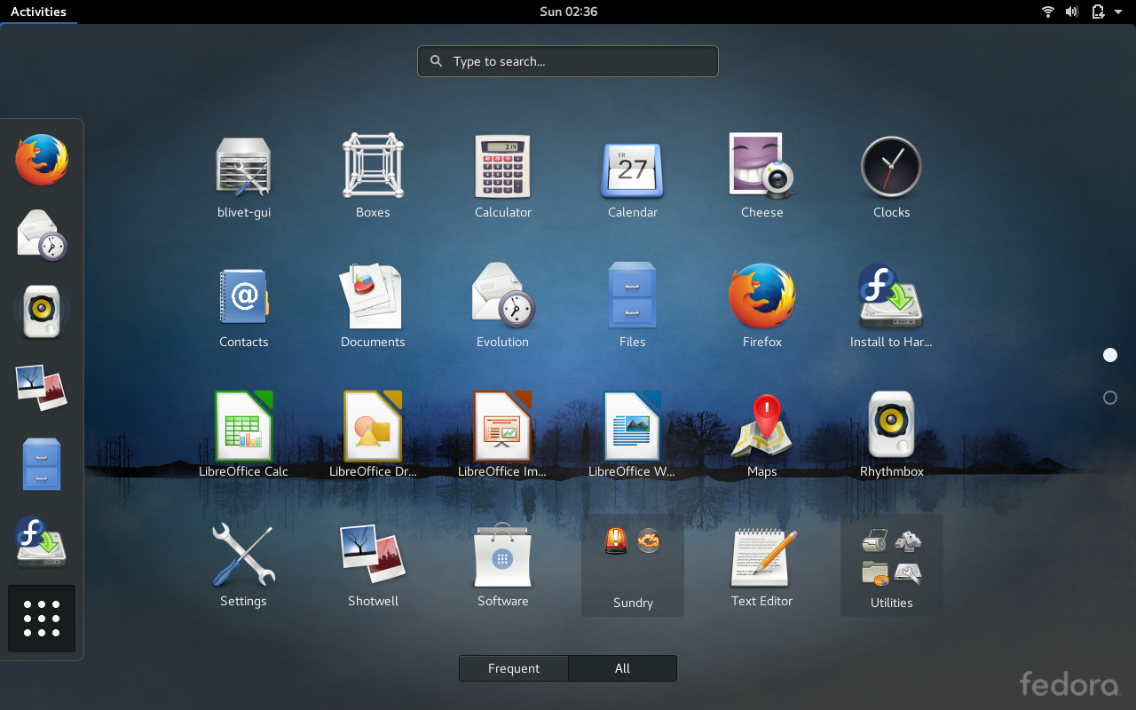The width and height of the screenshot is (1136, 710).
Task: Click the Wi-Fi status icon
Action: (1048, 12)
